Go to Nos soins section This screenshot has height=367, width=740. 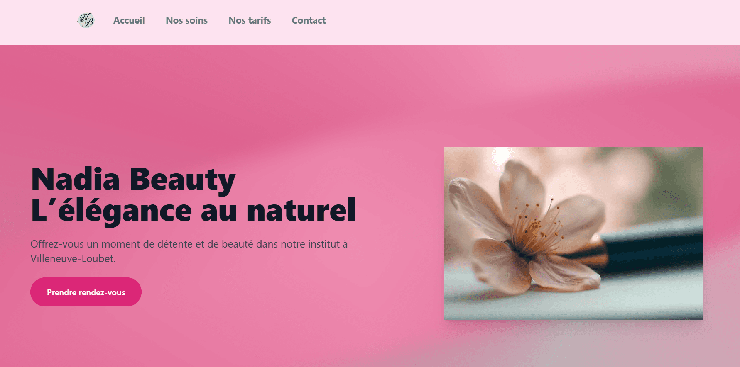[x=186, y=20]
